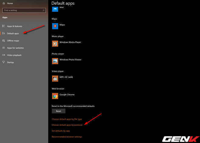Image resolution: width=200 pixels, height=143 pixels.
Task: Open Apps for websites settings
Action: [x=15, y=48]
